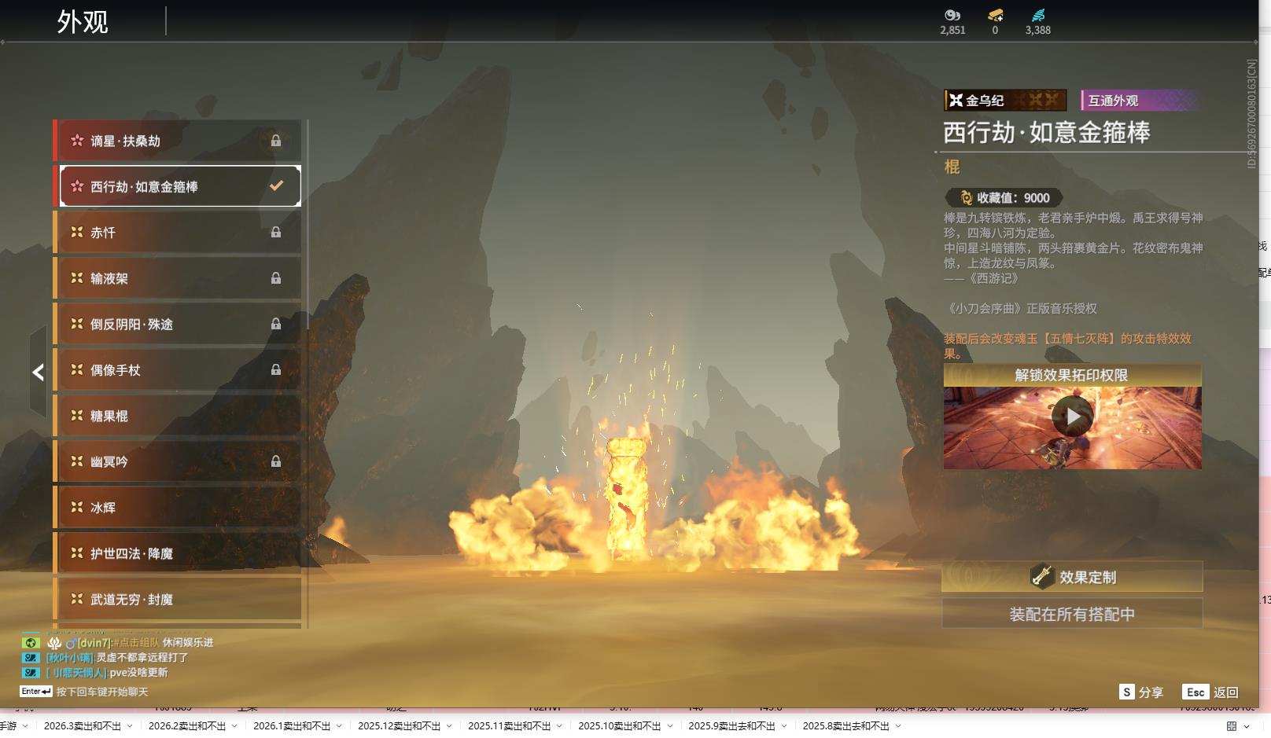Click the lock icon on 幽冥吟
Viewport: 1271px width, 738px height.
tap(276, 461)
